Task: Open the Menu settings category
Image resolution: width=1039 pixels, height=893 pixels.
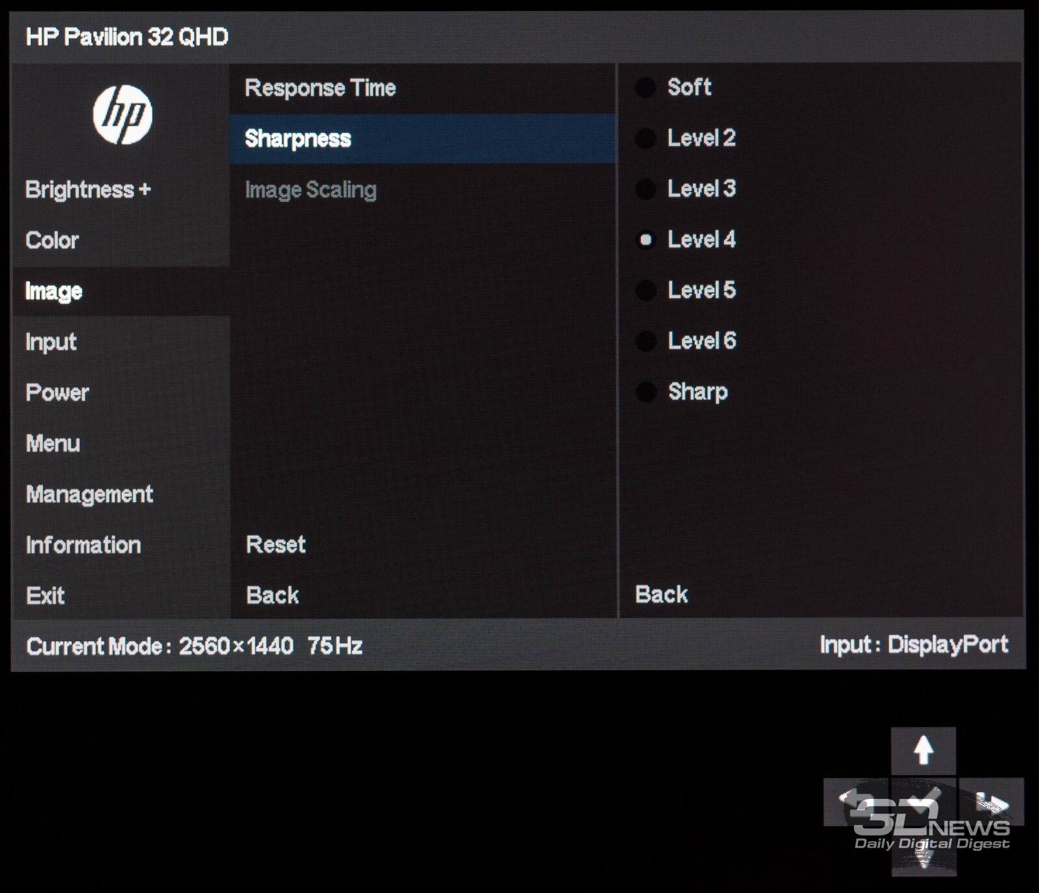Action: (x=121, y=444)
